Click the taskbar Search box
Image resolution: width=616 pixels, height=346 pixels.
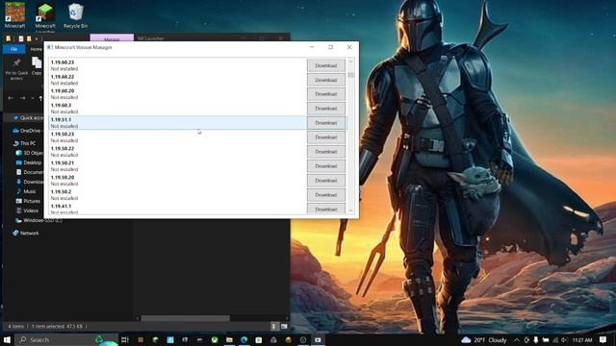point(66,339)
